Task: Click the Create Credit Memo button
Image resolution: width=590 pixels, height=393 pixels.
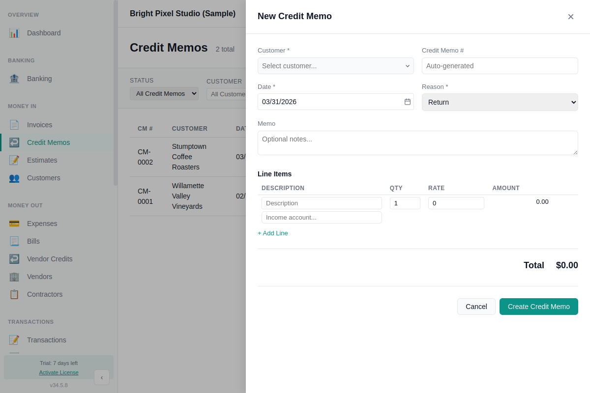Action: tap(538, 306)
